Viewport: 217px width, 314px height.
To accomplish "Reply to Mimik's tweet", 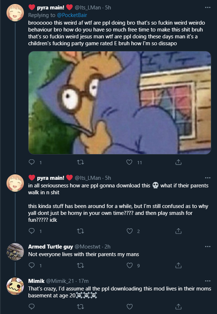I will click(31, 306).
